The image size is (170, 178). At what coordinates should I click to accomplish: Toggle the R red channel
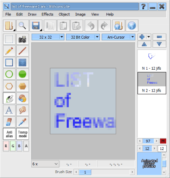[6, 146]
